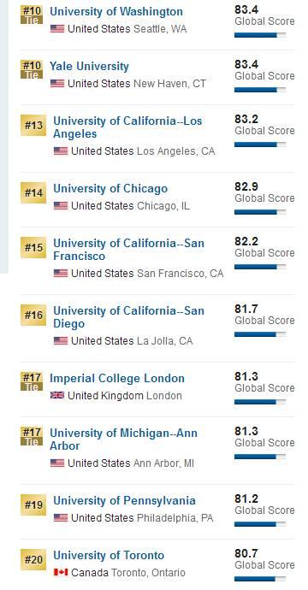Click the #15 rank badge for San Francisco
Image resolution: width=308 pixels, height=590 pixels.
33,247
